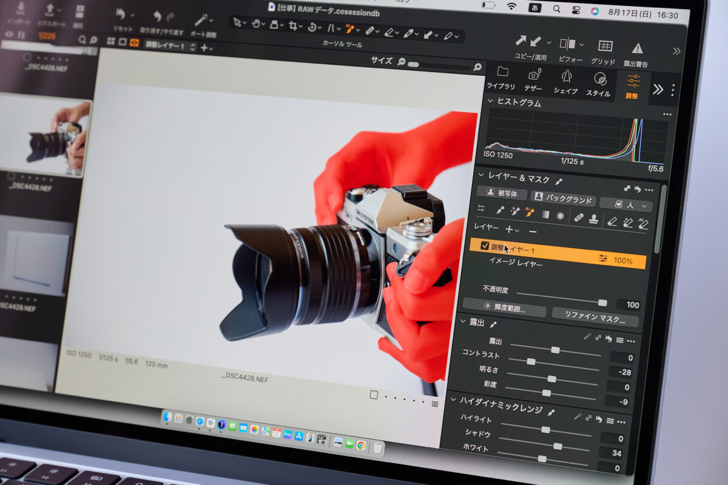Click the Refine Mask (リファイン マスク...) button

(595, 316)
